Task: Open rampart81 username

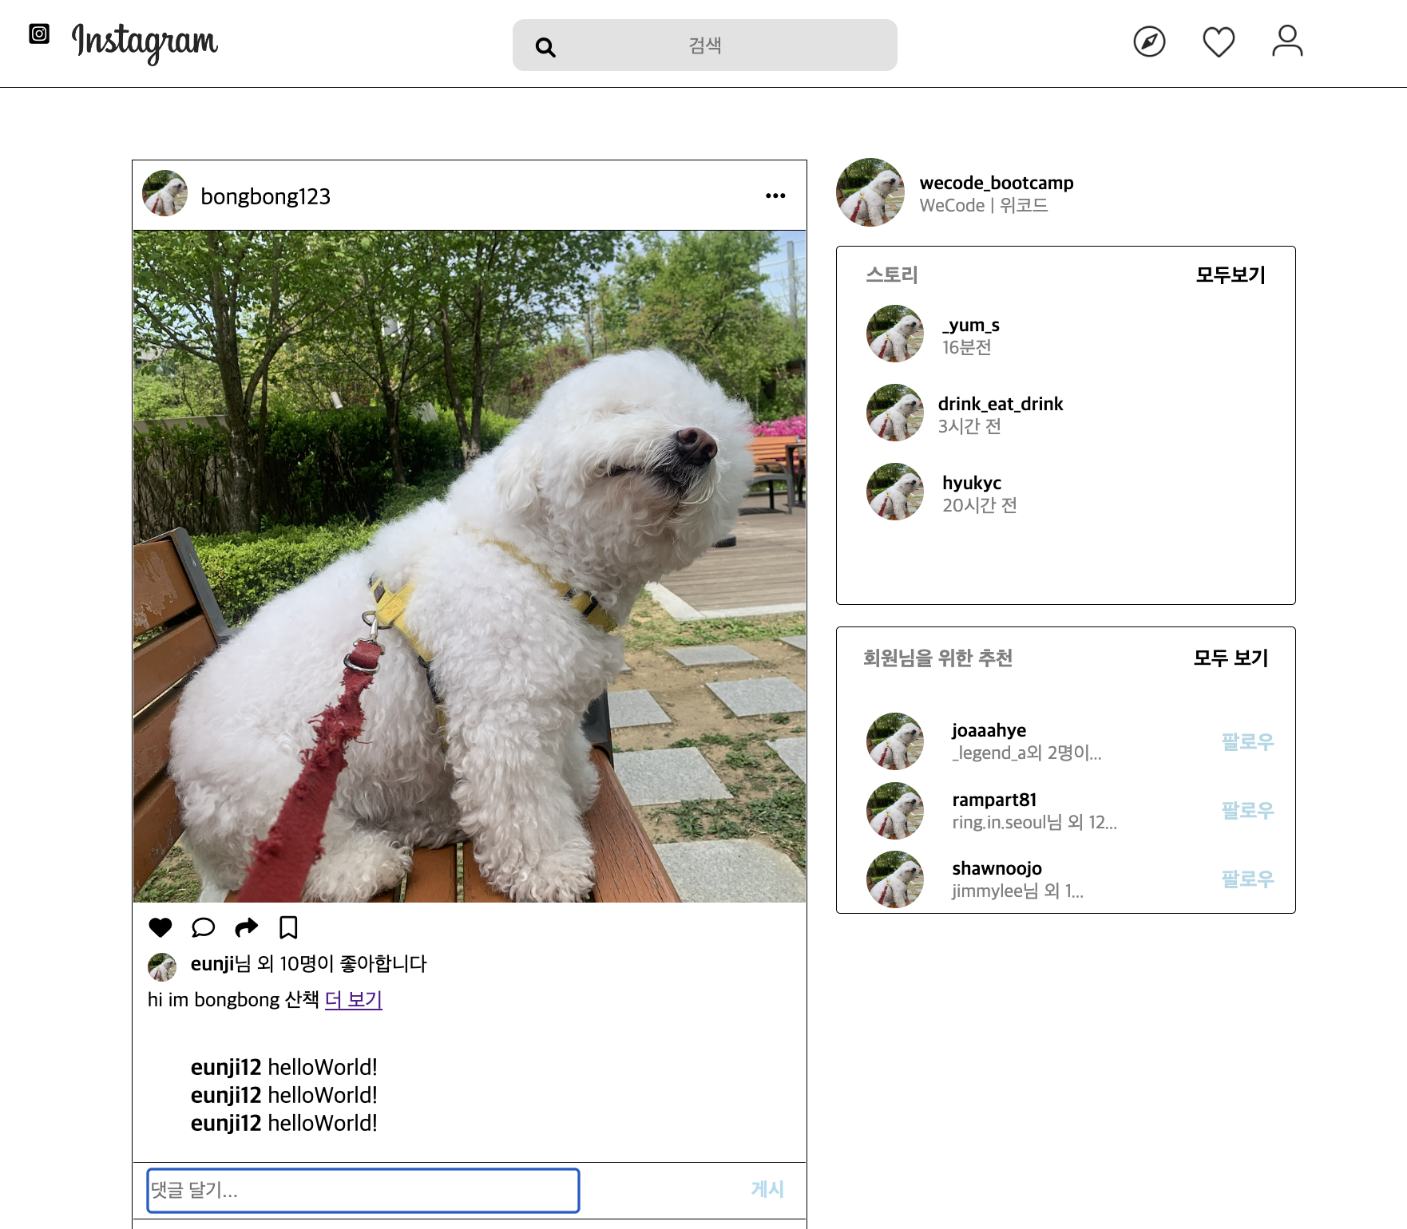Action: coord(994,800)
